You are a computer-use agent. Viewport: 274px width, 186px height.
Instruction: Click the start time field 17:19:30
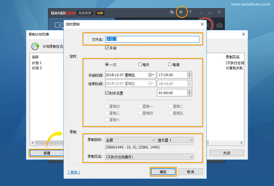(172, 75)
